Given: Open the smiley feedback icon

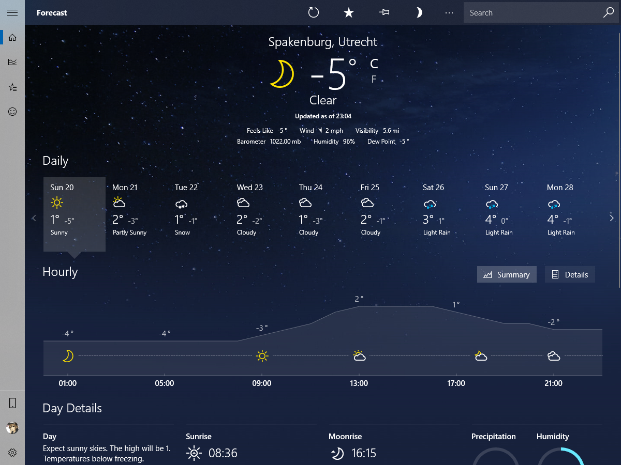Looking at the screenshot, I should (x=12, y=112).
